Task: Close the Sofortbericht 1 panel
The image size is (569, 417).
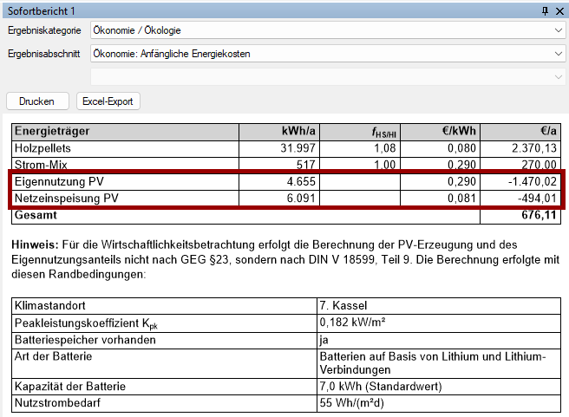Action: click(559, 10)
